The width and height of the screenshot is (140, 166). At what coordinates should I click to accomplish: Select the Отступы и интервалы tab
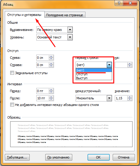coord(24,15)
